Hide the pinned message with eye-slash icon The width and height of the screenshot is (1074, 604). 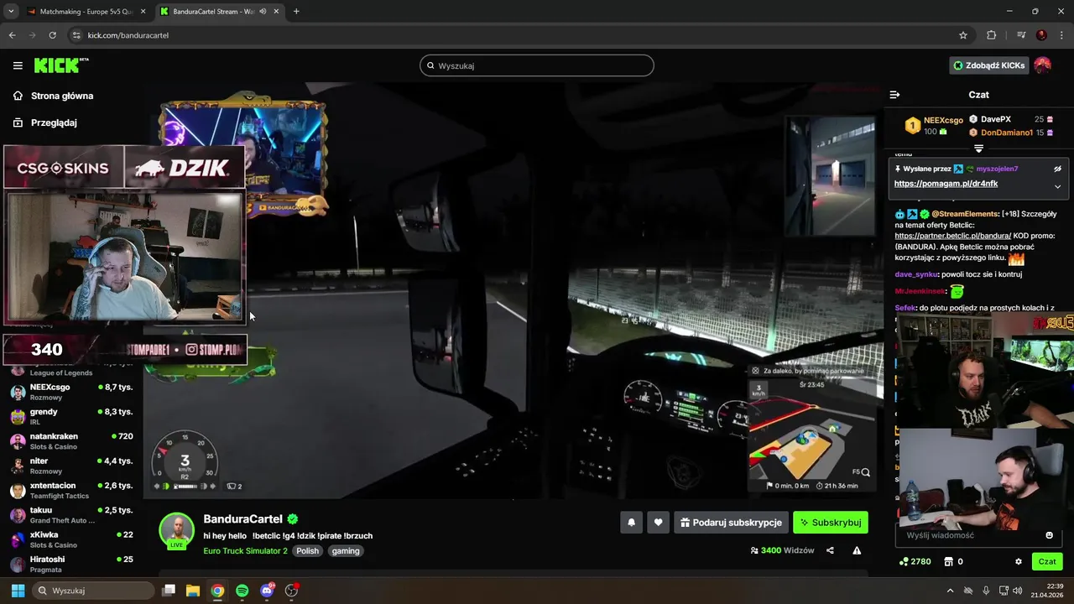[1057, 169]
